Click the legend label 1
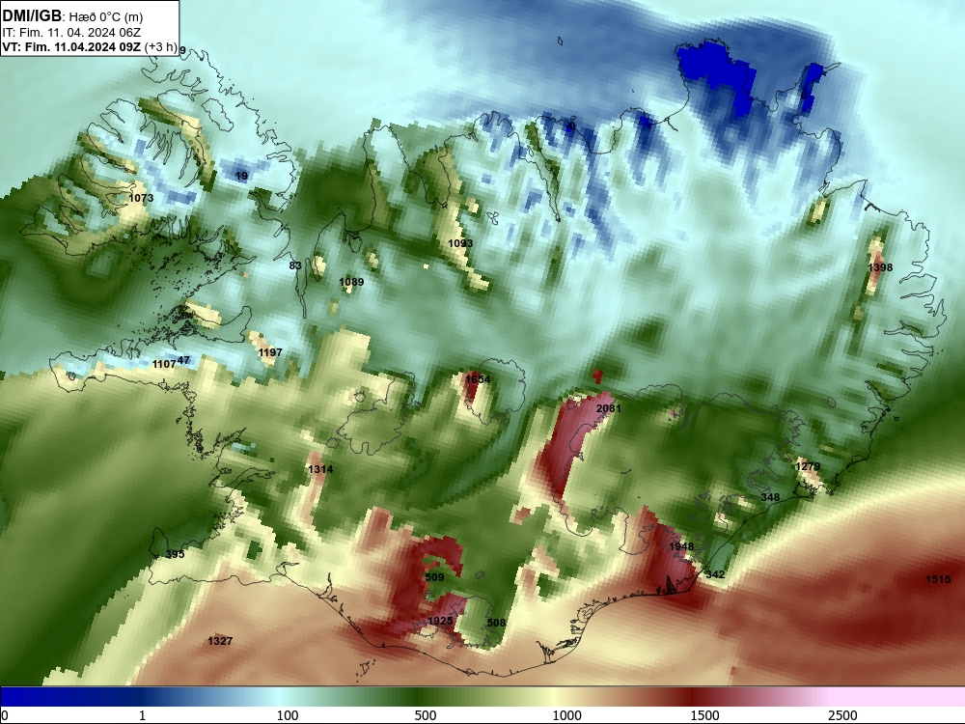965x724 pixels. [142, 715]
